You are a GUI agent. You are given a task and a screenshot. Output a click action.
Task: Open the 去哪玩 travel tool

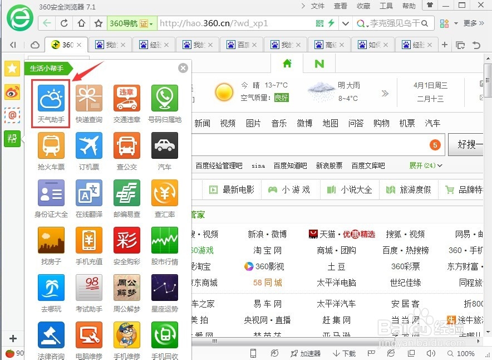(x=51, y=293)
